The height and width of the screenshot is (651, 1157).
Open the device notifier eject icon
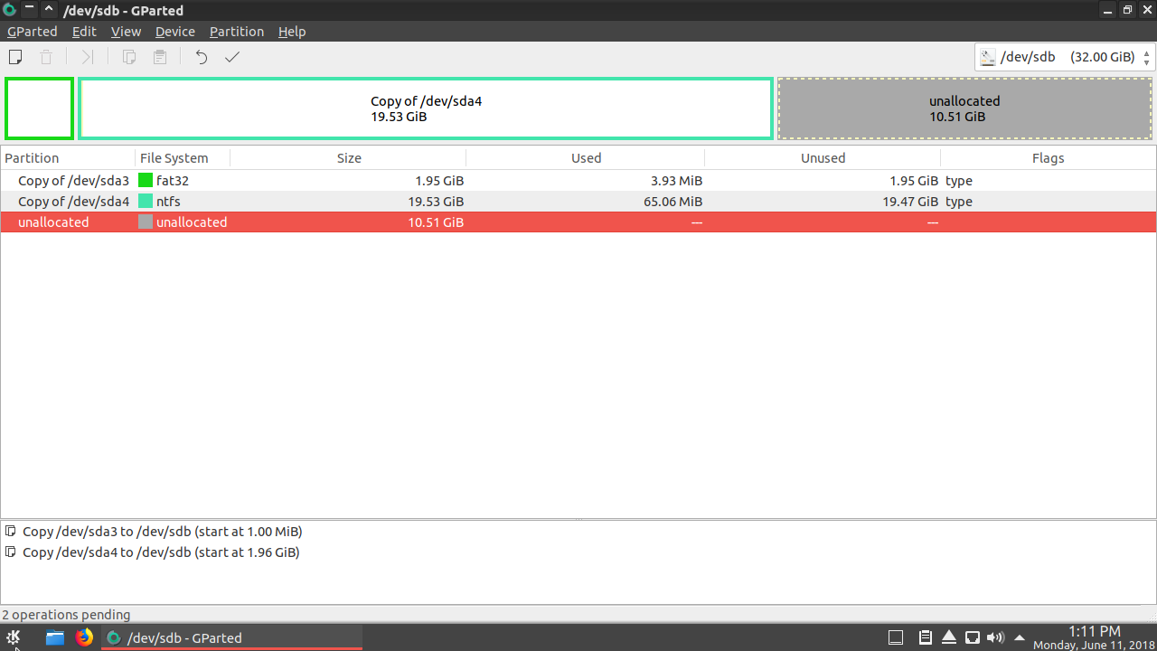(x=949, y=637)
